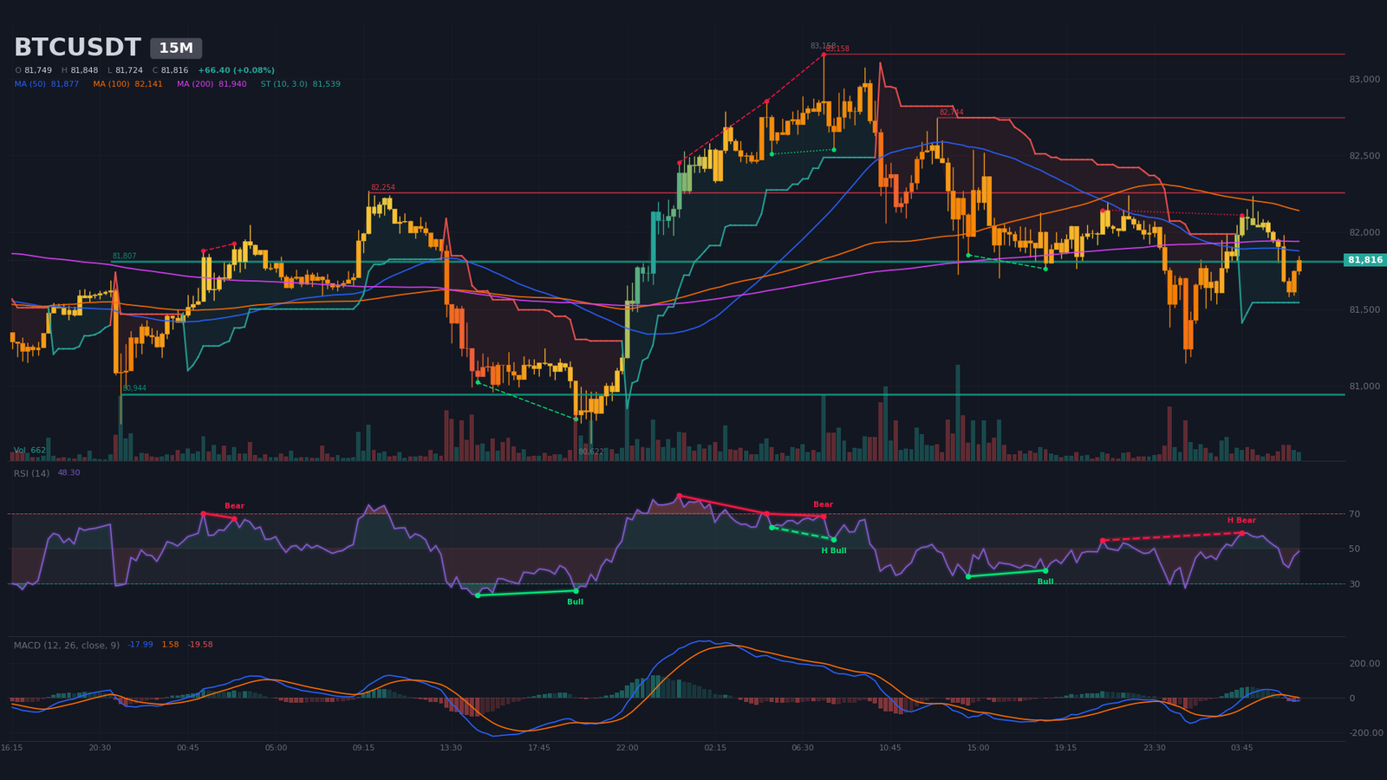This screenshot has height=780, width=1387.
Task: Click the 10:45 time axis label
Action: [890, 748]
